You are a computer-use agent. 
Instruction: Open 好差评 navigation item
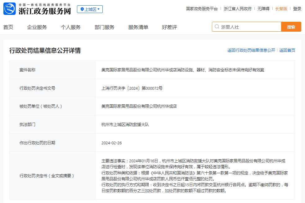click(x=169, y=27)
